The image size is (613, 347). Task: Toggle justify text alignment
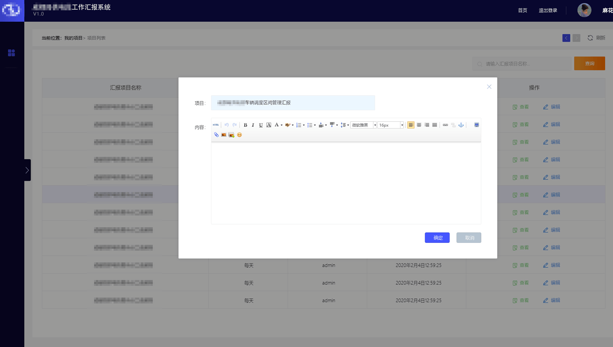(x=434, y=125)
